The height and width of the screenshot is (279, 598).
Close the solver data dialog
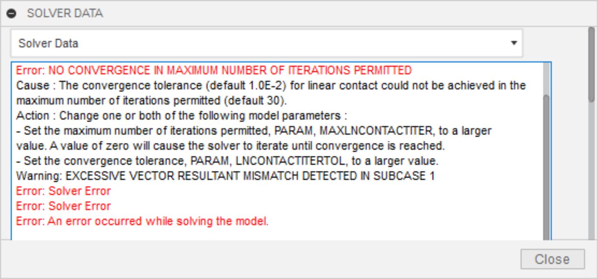pos(552,259)
